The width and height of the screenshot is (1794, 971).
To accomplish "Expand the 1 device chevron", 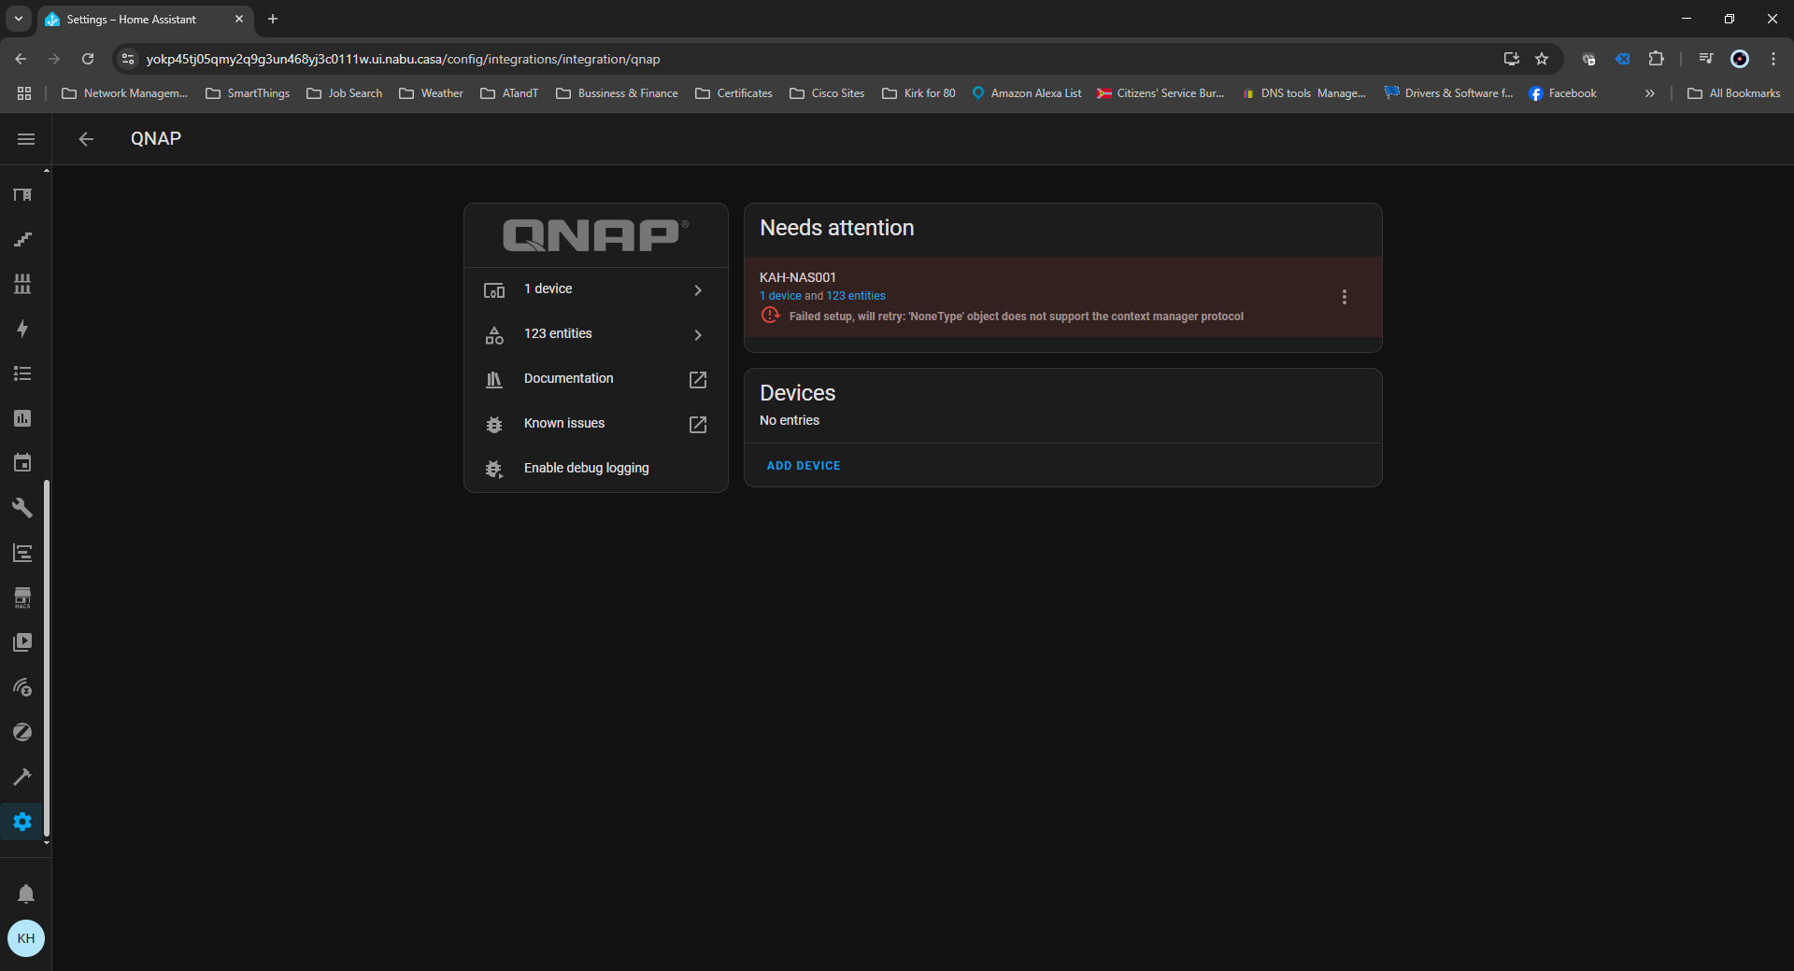I will click(698, 290).
